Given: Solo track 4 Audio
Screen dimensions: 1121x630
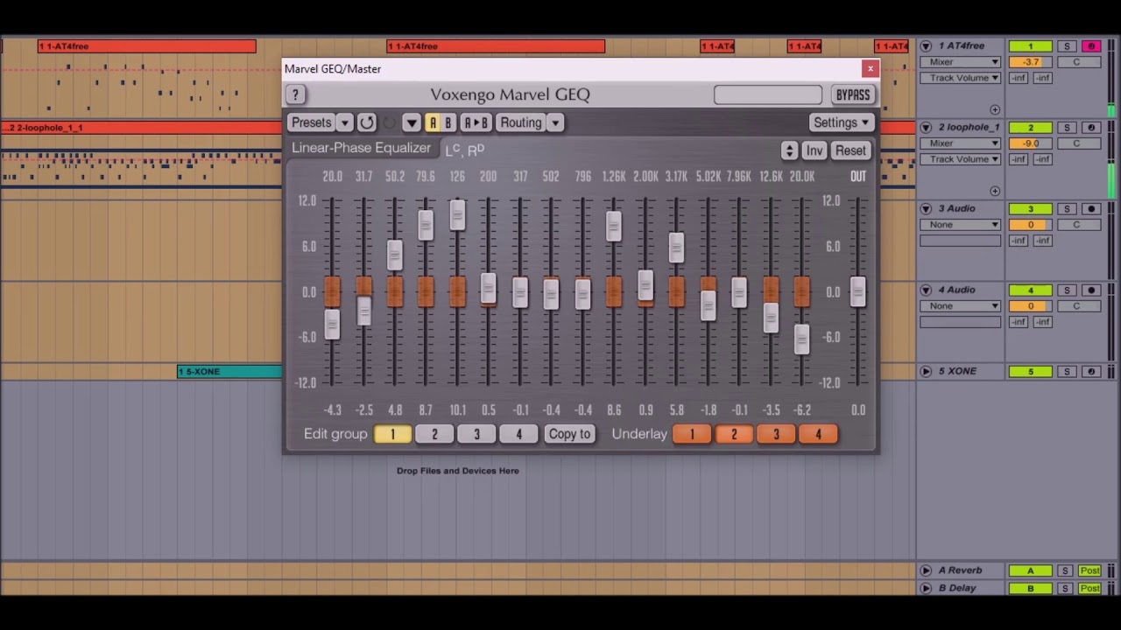Looking at the screenshot, I should click(x=1067, y=290).
